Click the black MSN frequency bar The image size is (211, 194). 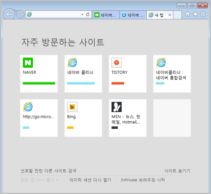point(115,128)
